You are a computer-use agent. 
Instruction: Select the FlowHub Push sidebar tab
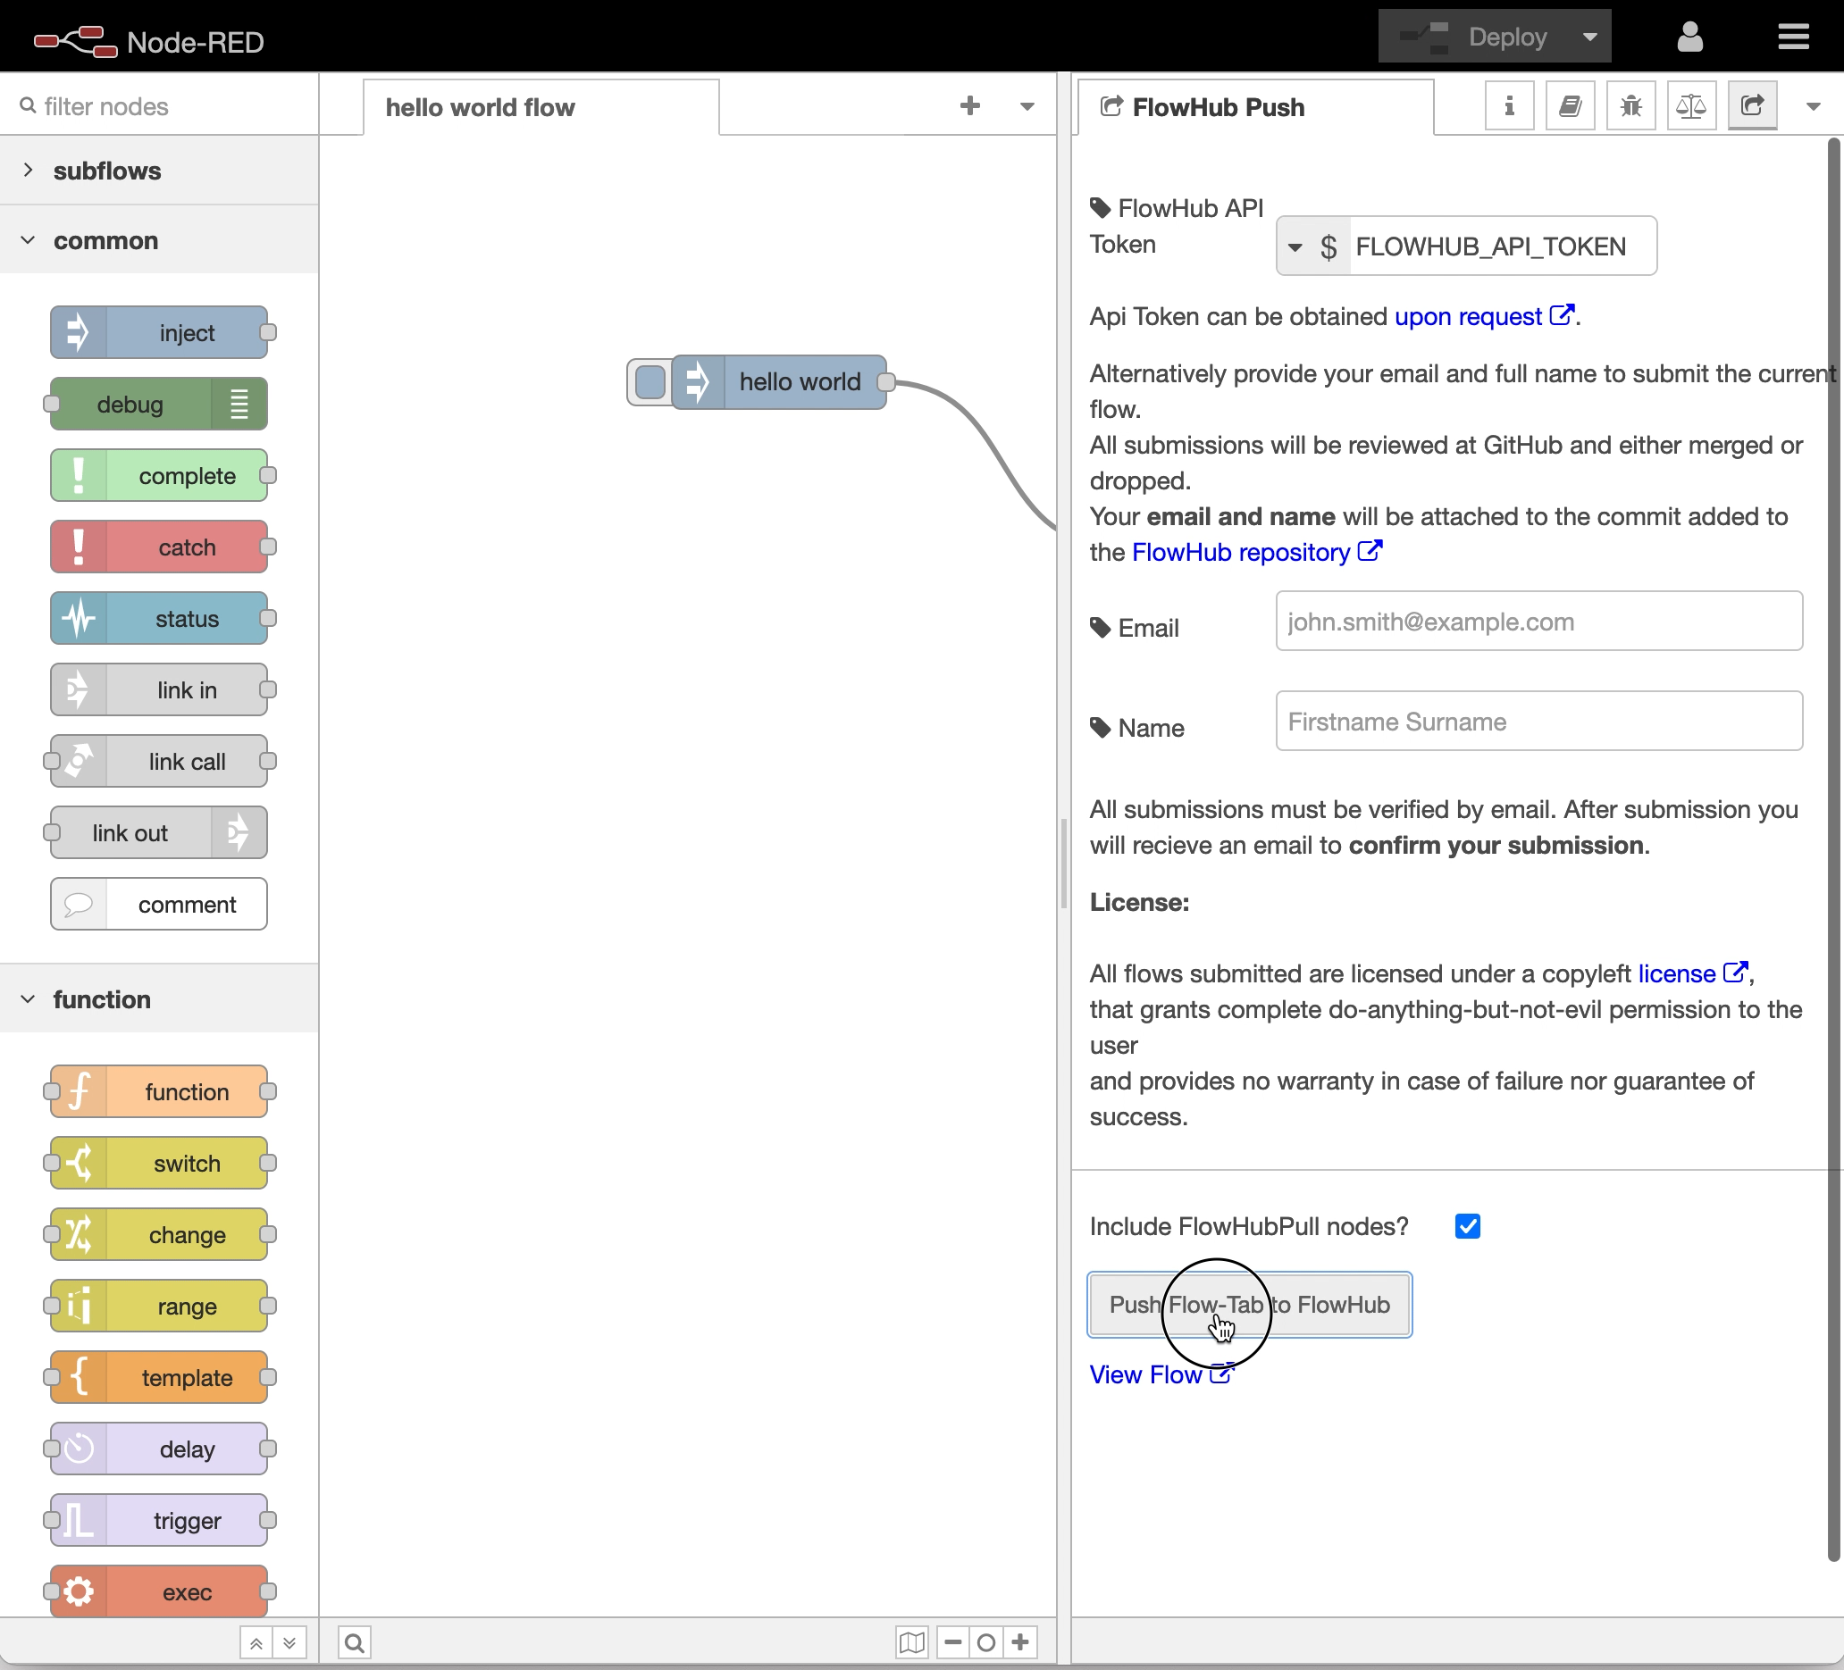[x=1254, y=107]
